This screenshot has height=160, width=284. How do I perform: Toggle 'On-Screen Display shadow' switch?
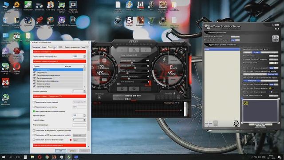click(x=273, y=84)
